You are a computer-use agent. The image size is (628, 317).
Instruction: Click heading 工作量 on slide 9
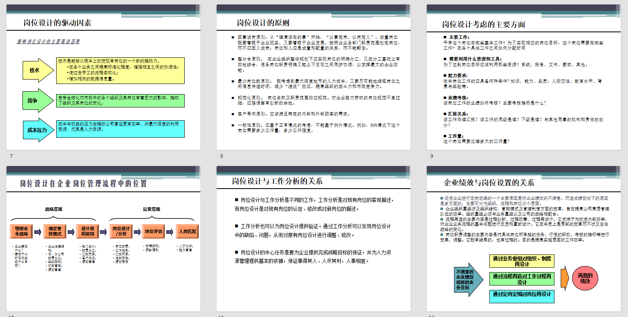pyautogui.click(x=456, y=136)
